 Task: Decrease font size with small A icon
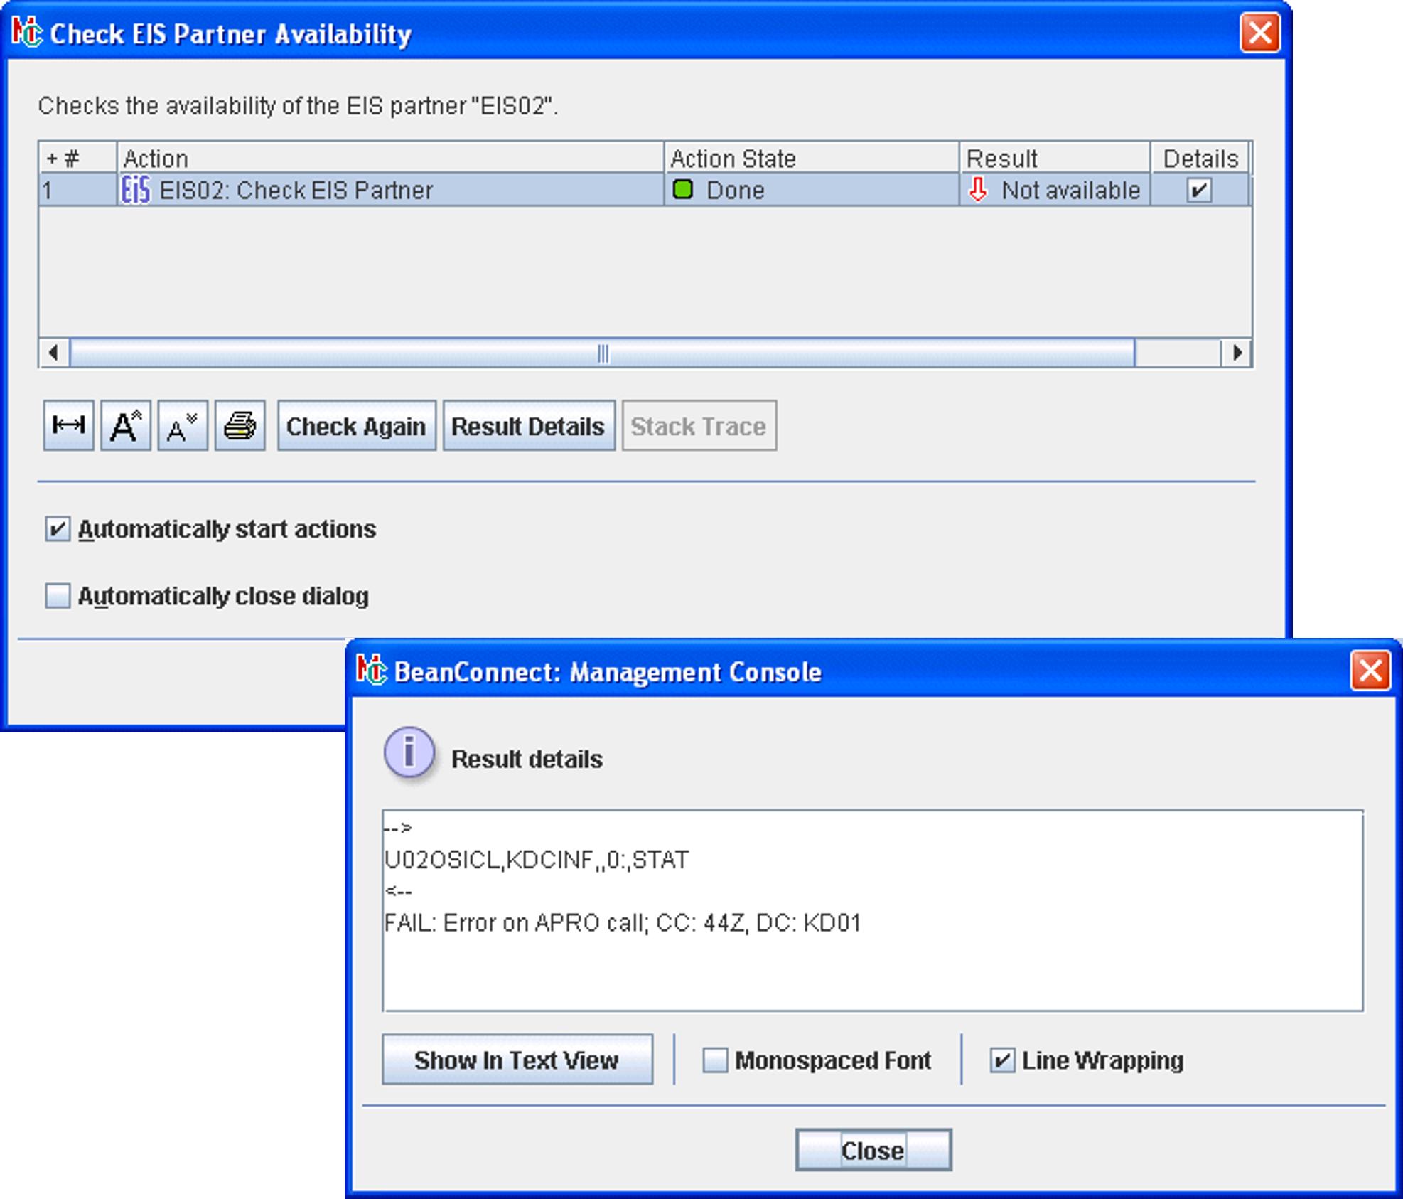pos(182,425)
